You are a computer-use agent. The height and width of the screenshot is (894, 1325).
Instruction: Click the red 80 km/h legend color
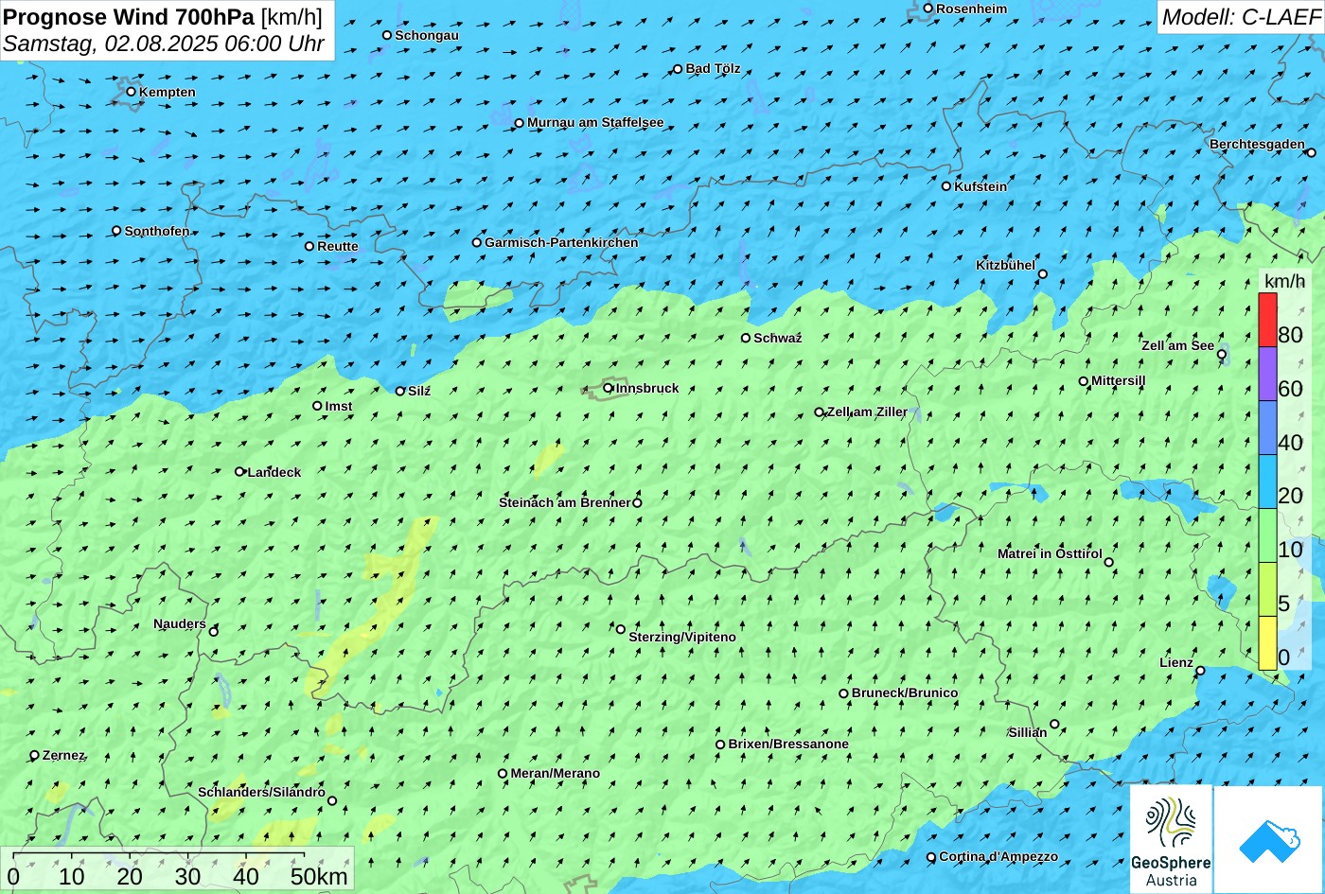1267,320
